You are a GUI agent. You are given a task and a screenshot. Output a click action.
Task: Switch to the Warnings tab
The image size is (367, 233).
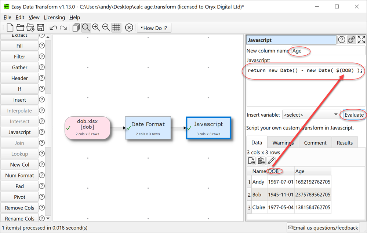[x=283, y=142]
